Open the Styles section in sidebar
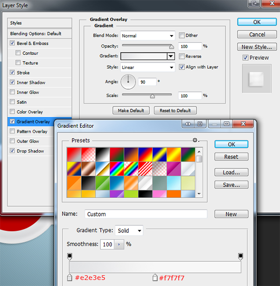 [x=40, y=23]
